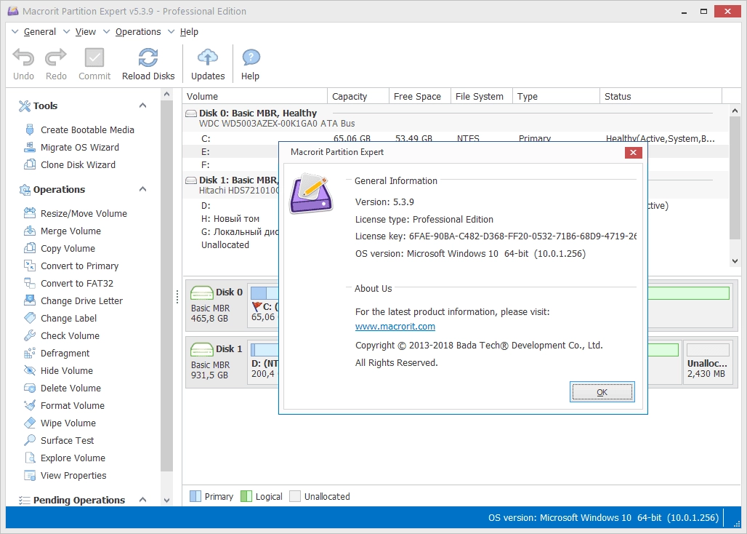Select the E: volume row

tap(231, 151)
